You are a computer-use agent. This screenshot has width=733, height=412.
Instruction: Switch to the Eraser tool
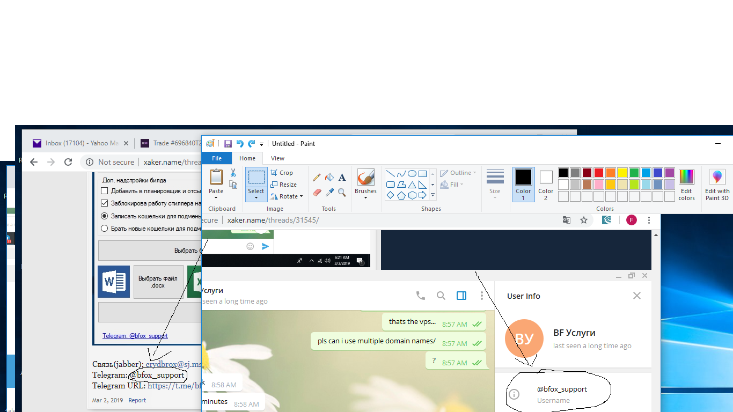[x=317, y=192]
